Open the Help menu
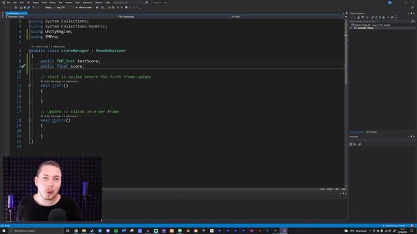 coord(108,3)
